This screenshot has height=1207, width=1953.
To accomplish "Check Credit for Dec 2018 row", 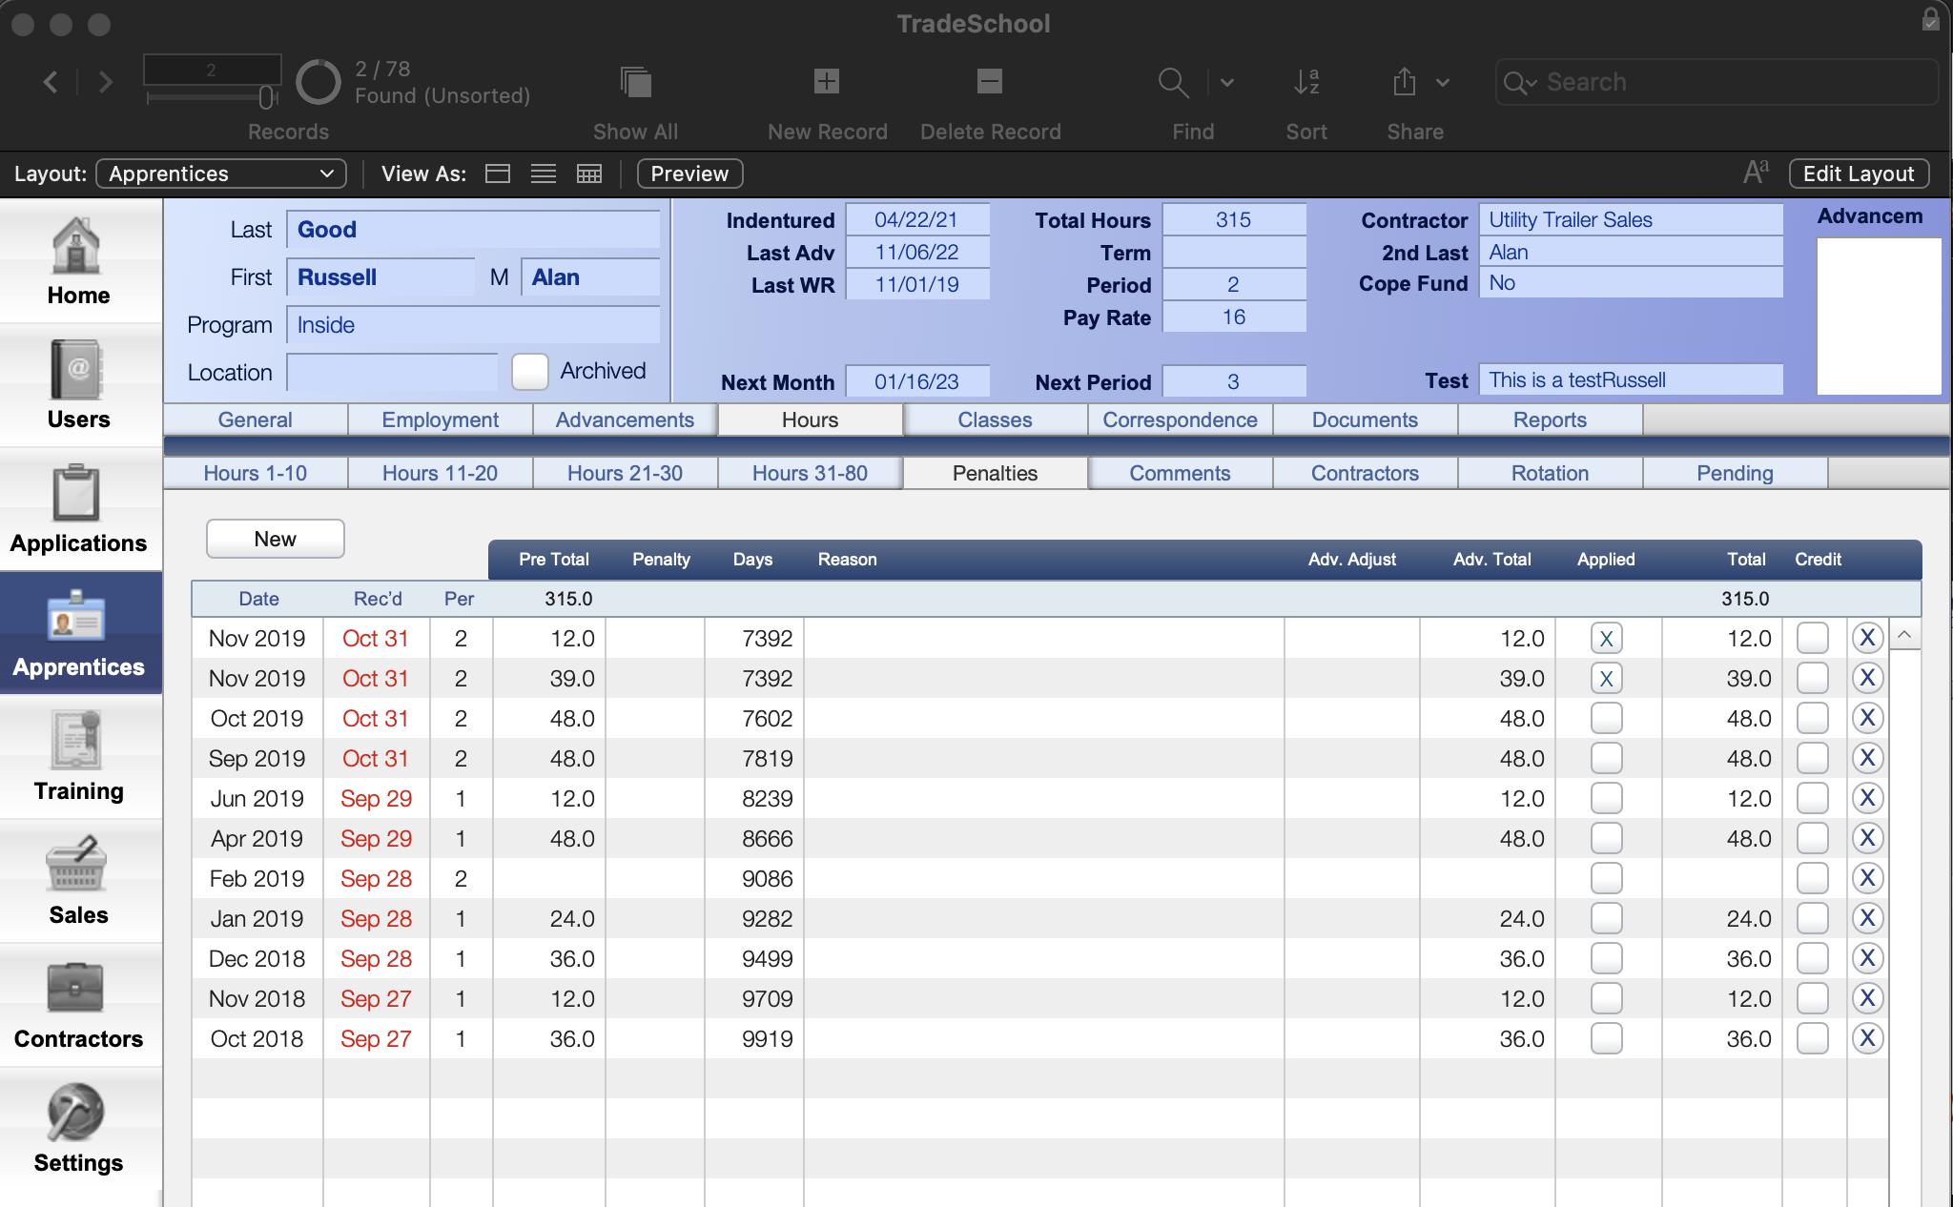I will pos(1813,959).
